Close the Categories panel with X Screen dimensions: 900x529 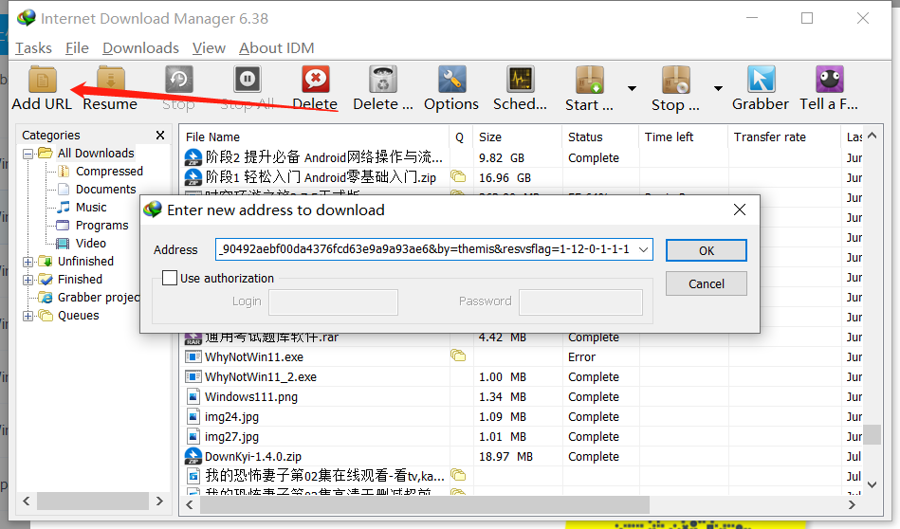(x=160, y=136)
